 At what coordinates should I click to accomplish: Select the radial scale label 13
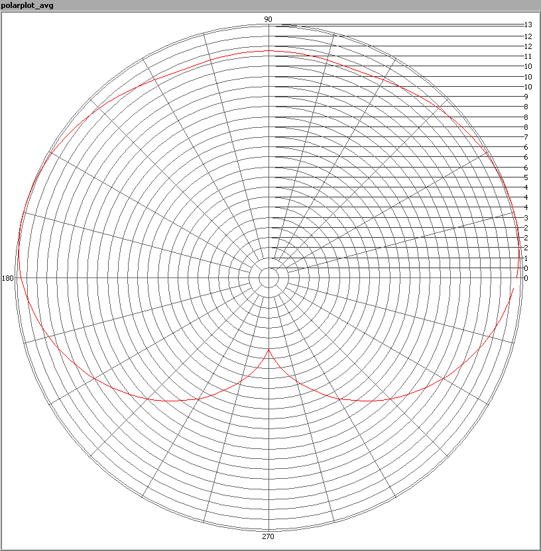coord(528,25)
